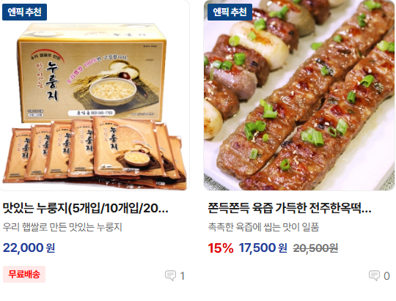Open the product titled 맛있는 누룽지(5개입/10개입/20…

coord(85,208)
